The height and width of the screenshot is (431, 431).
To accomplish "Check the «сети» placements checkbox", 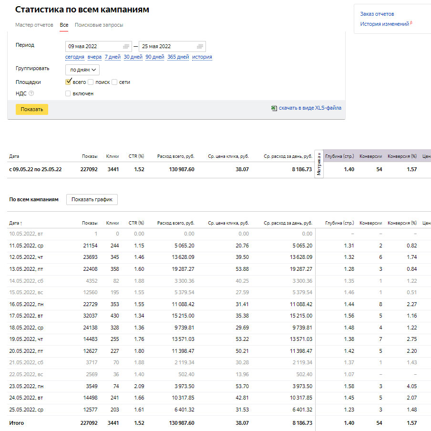I will [114, 82].
